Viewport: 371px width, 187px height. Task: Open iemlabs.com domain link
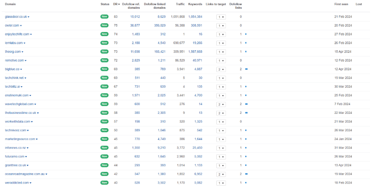[x=14, y=43]
